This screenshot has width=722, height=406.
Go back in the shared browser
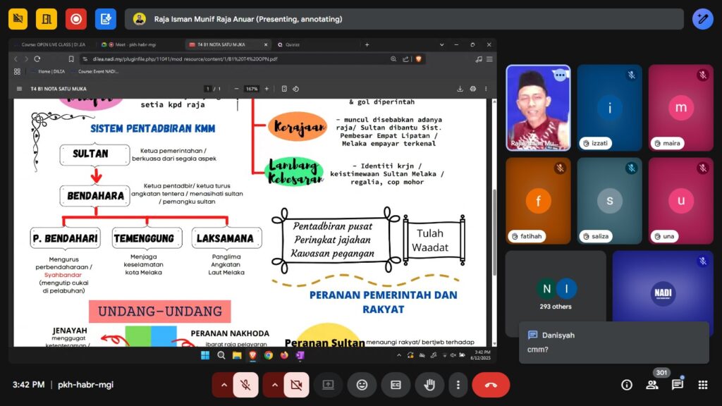16,59
